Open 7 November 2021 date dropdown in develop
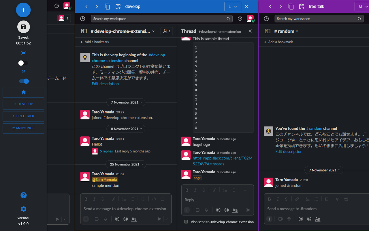The width and height of the screenshot is (369, 231). pyautogui.click(x=126, y=102)
